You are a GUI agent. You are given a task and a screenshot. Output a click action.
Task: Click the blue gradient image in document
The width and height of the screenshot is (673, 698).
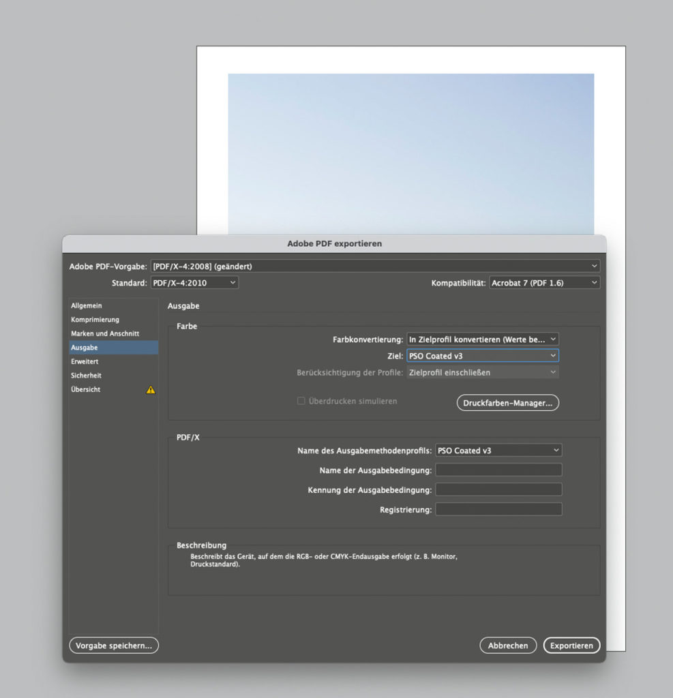[x=410, y=154]
